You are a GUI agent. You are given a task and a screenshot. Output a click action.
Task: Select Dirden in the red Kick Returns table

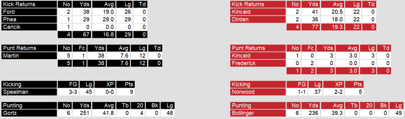pos(240,19)
